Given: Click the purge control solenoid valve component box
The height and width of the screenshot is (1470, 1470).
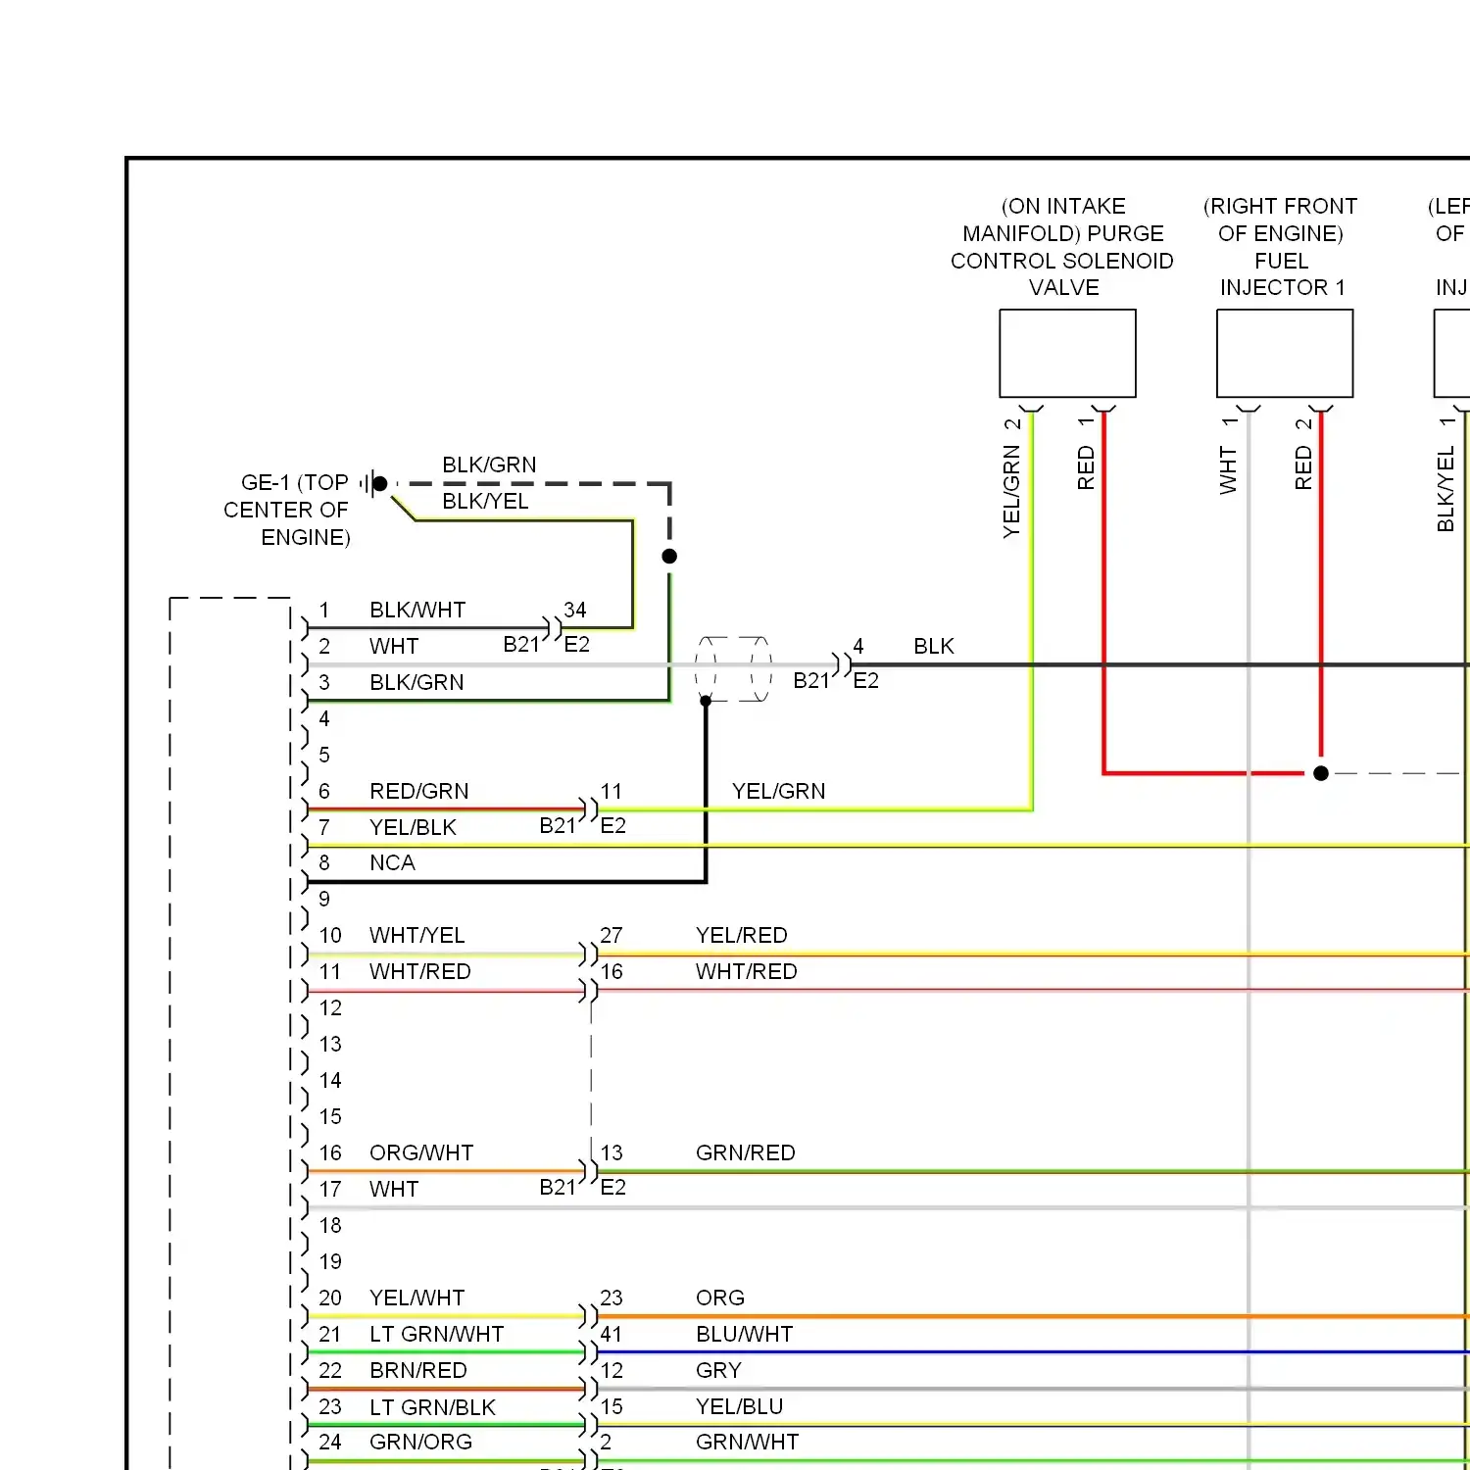Looking at the screenshot, I should [1067, 354].
